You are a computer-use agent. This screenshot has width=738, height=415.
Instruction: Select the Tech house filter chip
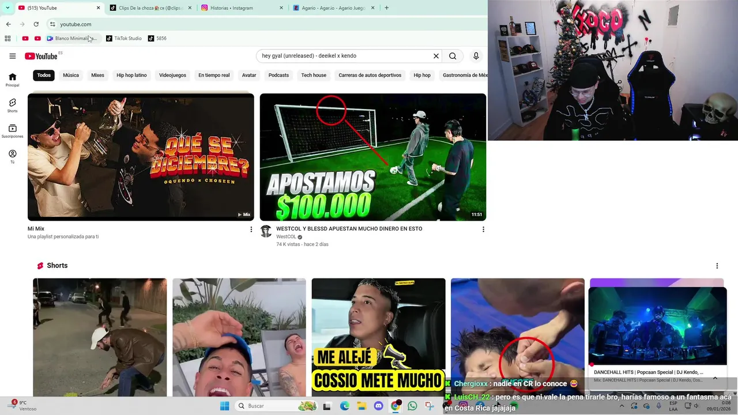coord(314,75)
